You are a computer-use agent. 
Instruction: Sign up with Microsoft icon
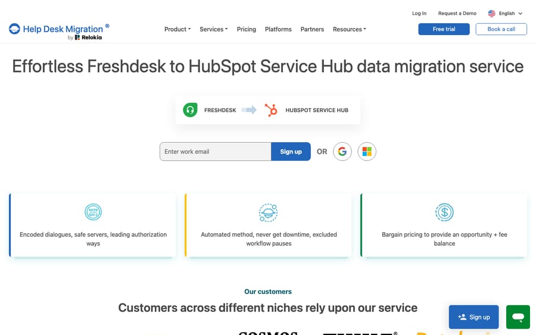pyautogui.click(x=367, y=151)
